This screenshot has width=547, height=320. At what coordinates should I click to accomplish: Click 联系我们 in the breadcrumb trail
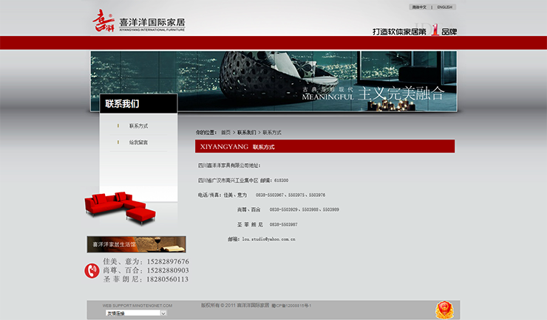click(246, 133)
